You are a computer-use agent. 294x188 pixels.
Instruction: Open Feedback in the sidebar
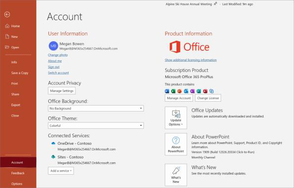18,173
